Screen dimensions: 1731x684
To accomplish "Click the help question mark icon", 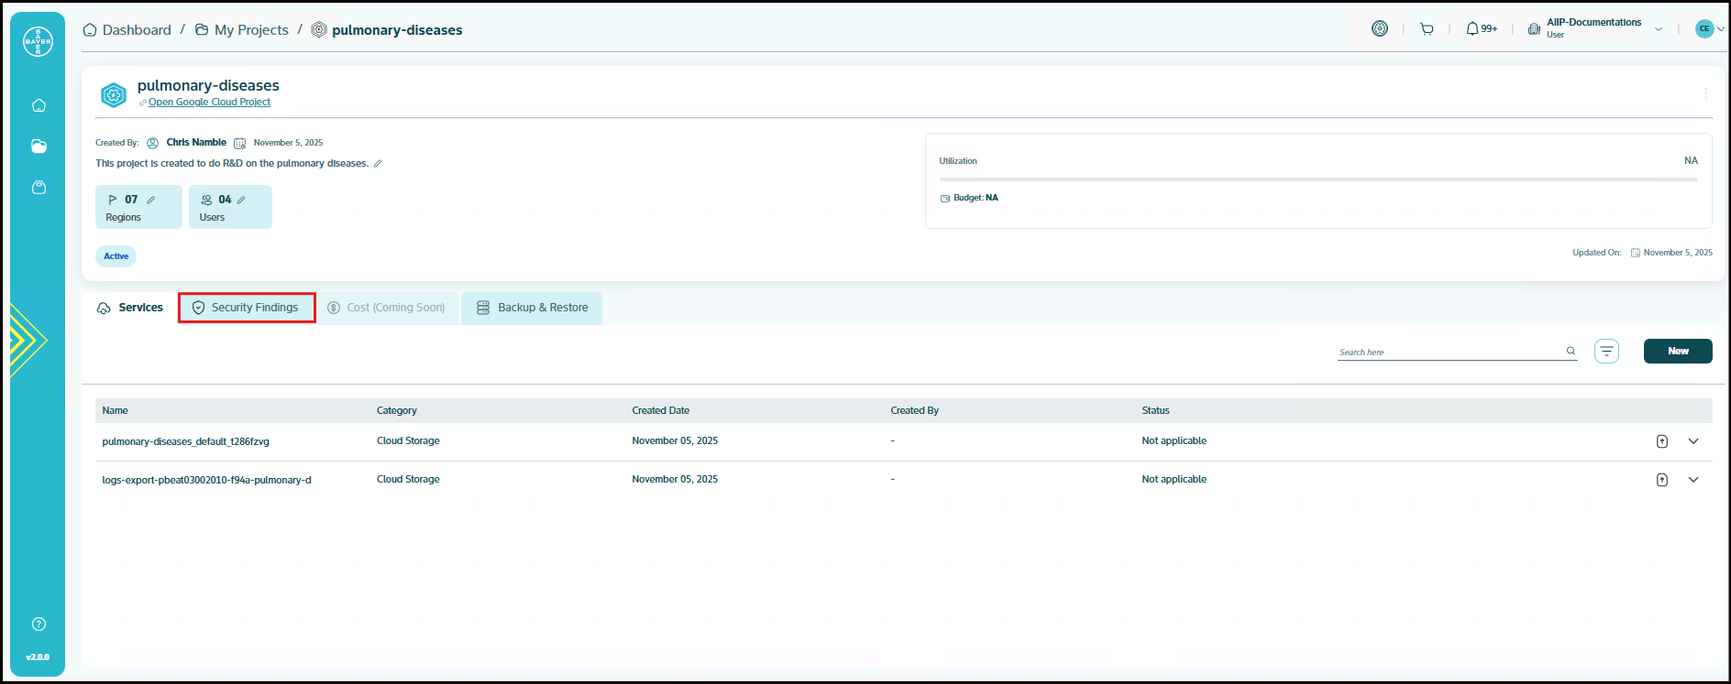I will (x=39, y=624).
